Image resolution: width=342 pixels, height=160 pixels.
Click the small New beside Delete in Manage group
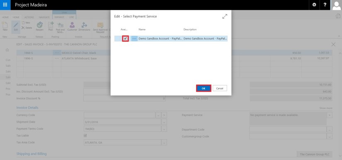[x=26, y=23]
